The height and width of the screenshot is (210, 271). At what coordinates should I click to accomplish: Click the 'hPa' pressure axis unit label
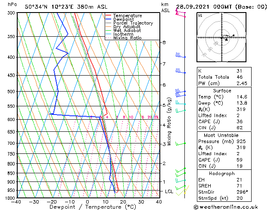pos(12,4)
